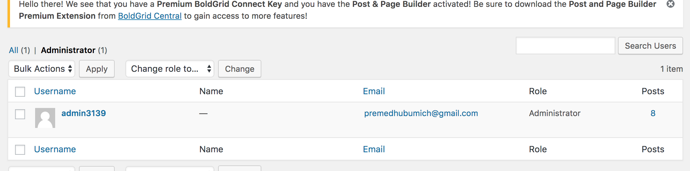The width and height of the screenshot is (690, 171).
Task: Open the BoldGrid Central link
Action: 150,16
